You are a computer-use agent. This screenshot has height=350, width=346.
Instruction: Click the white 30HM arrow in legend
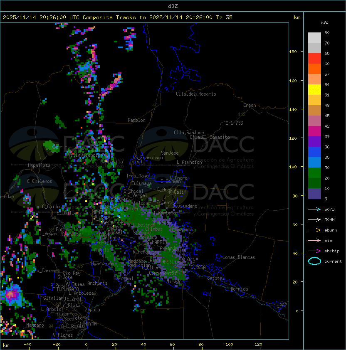[x=314, y=219]
